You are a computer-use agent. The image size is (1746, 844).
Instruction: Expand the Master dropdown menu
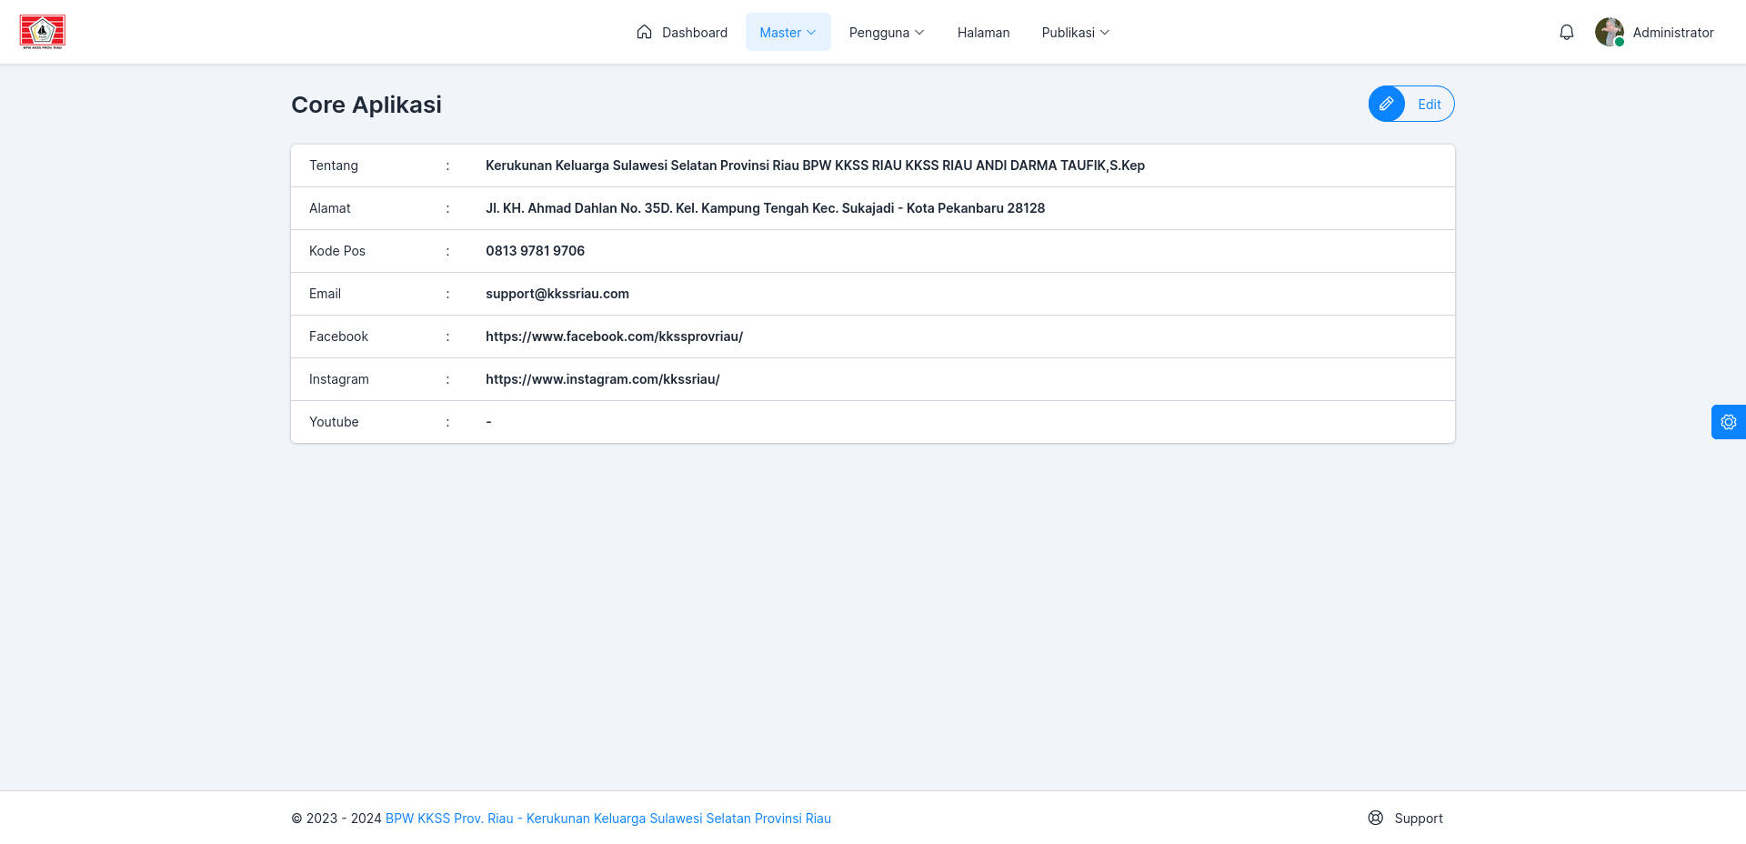pos(788,32)
